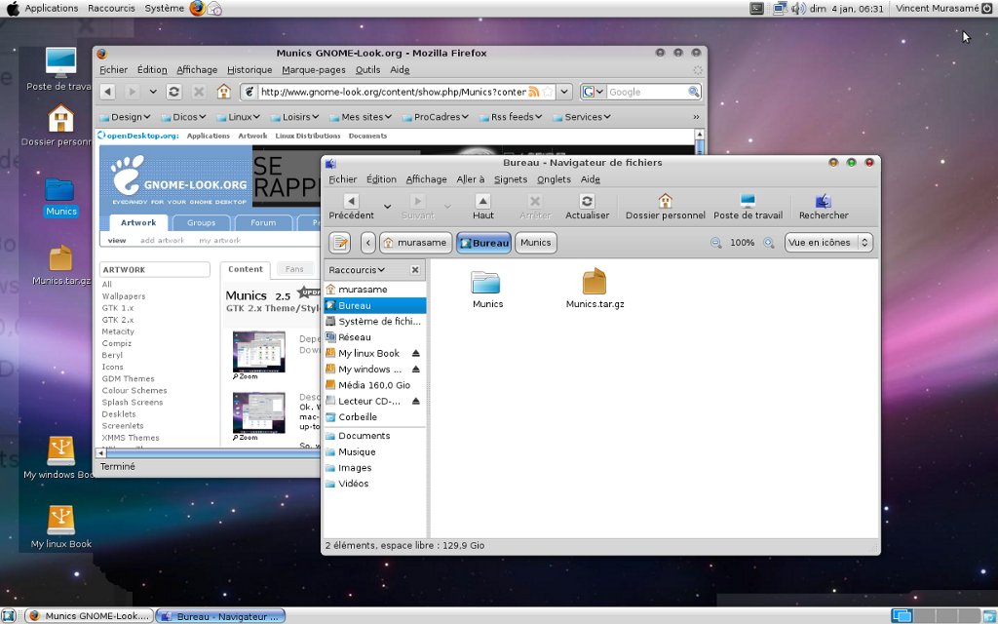Open search engine selector in Firefox

(594, 92)
